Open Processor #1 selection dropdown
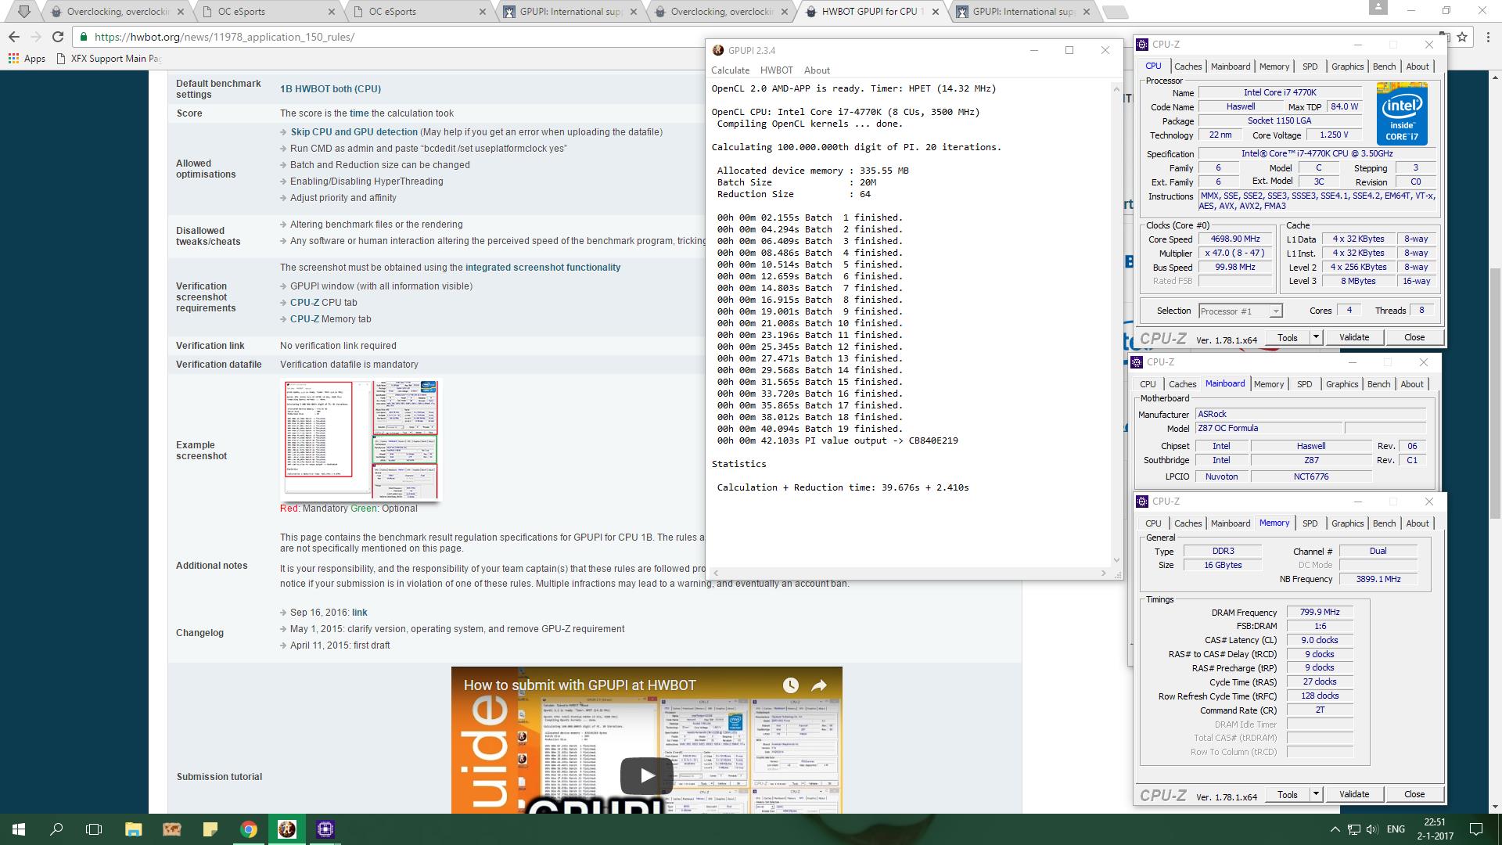Viewport: 1502px width, 845px height. [x=1241, y=311]
